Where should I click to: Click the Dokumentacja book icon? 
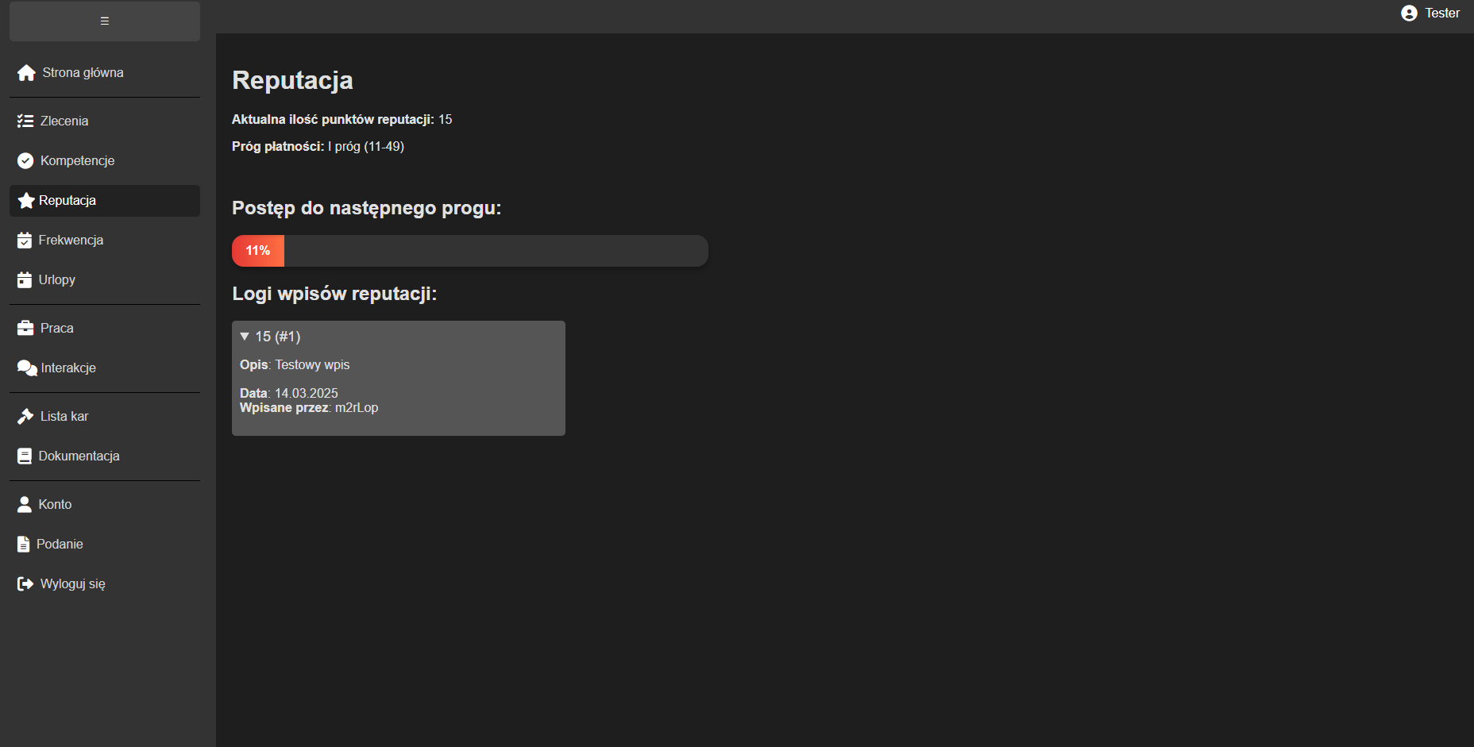tap(25, 456)
